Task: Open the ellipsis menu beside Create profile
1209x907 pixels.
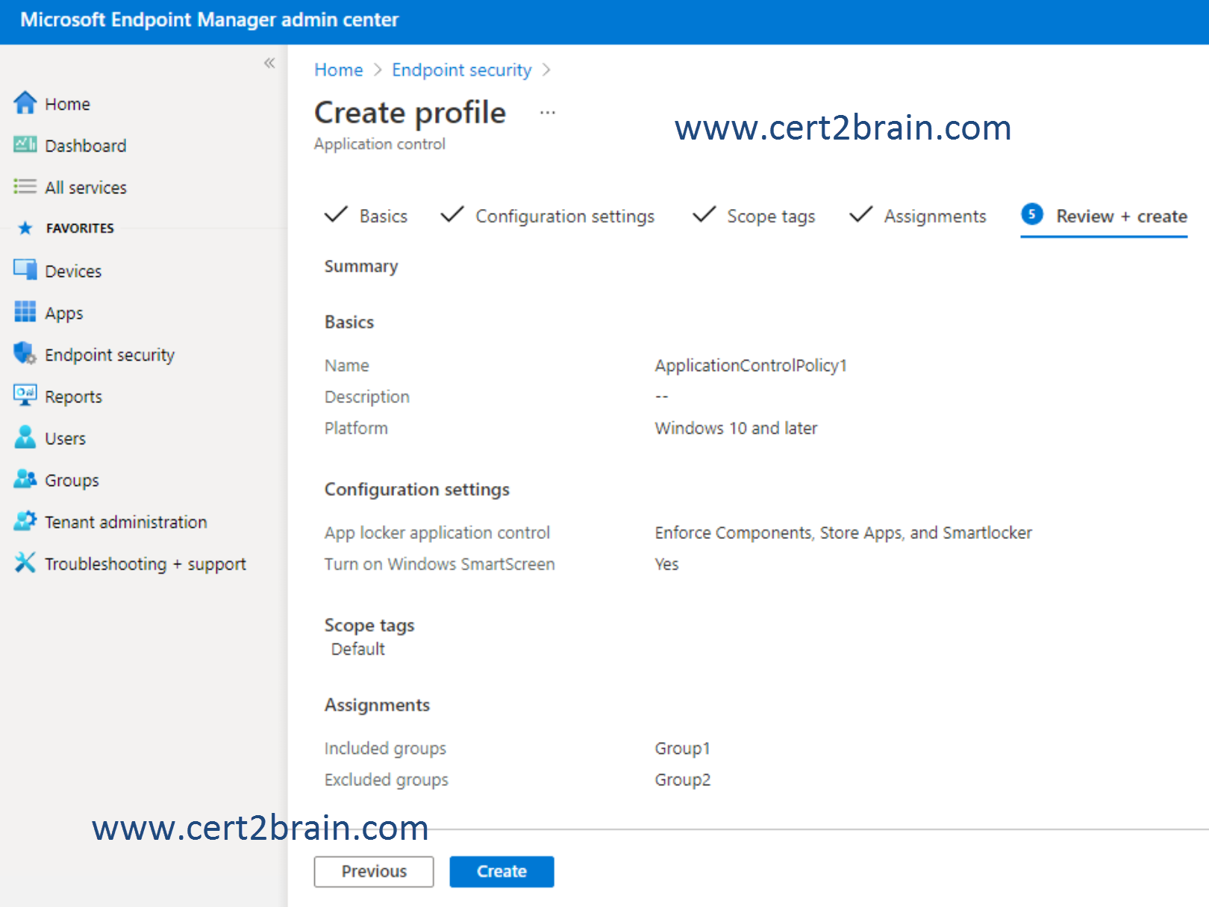Action: [x=548, y=113]
